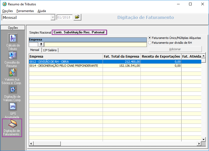This screenshot has height=151, width=209.
Task: Click horizontal scrollbar right arrow
Action: (199, 144)
